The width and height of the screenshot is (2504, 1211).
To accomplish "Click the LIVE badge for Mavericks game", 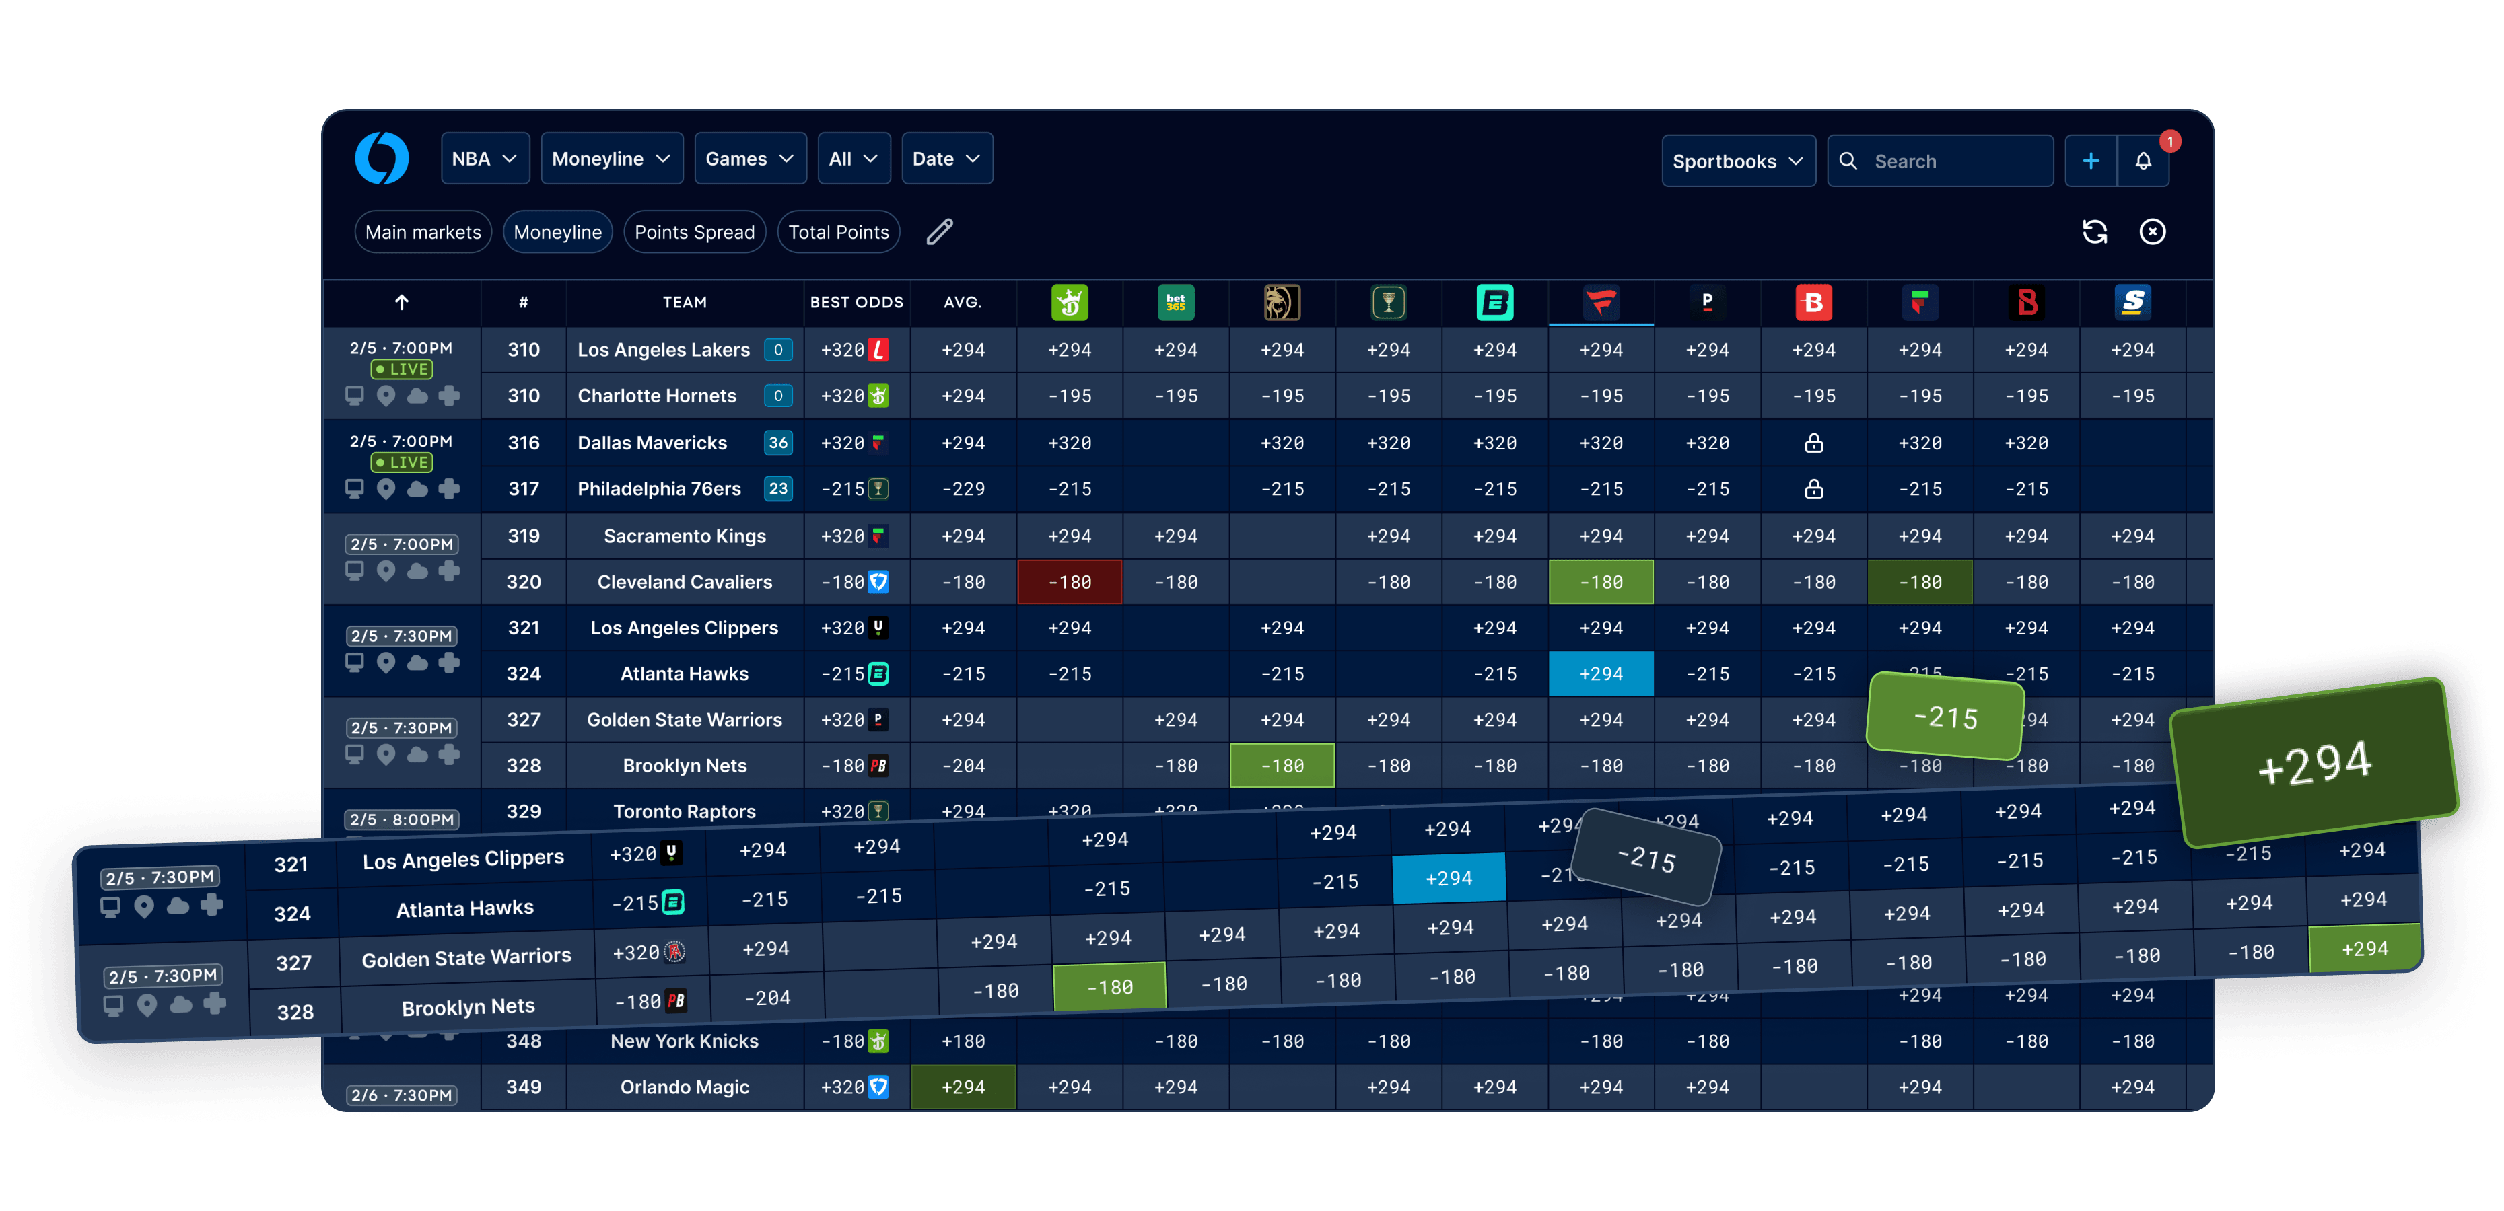I will [401, 463].
